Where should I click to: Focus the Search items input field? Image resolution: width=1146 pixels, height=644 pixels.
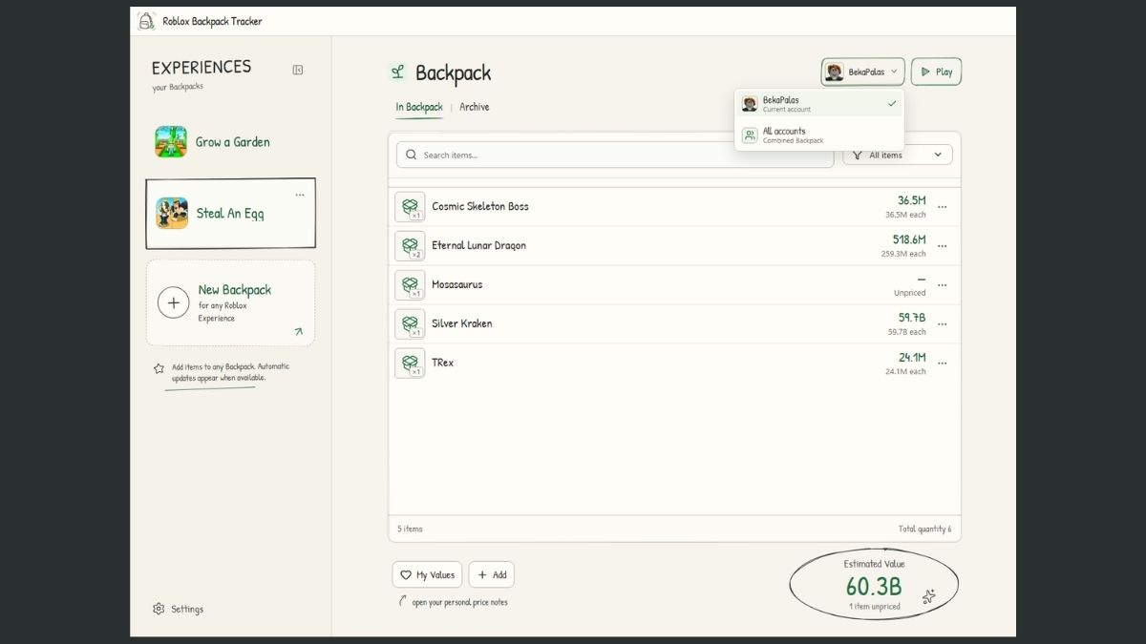[x=615, y=155]
